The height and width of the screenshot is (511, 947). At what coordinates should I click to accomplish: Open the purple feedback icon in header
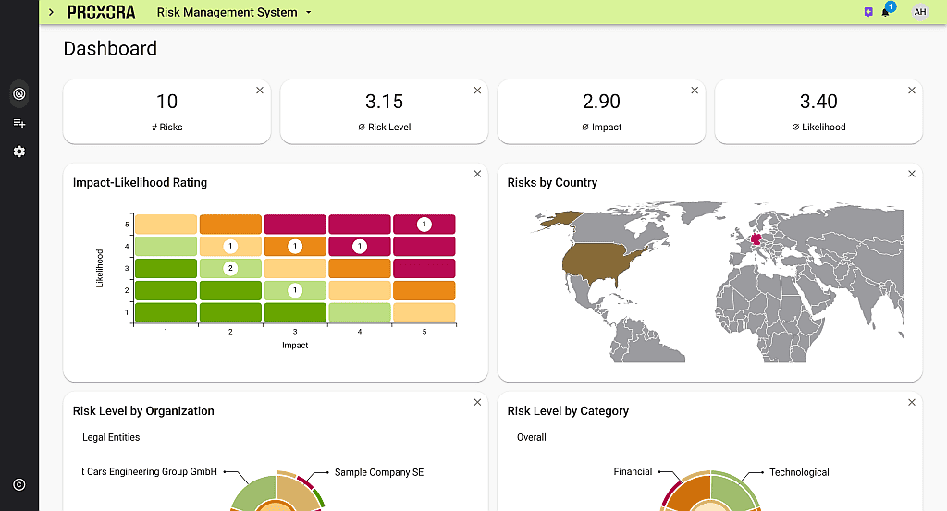tap(868, 12)
